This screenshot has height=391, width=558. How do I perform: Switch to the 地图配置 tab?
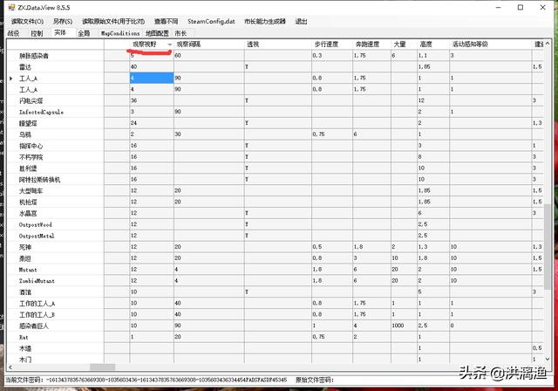click(158, 33)
